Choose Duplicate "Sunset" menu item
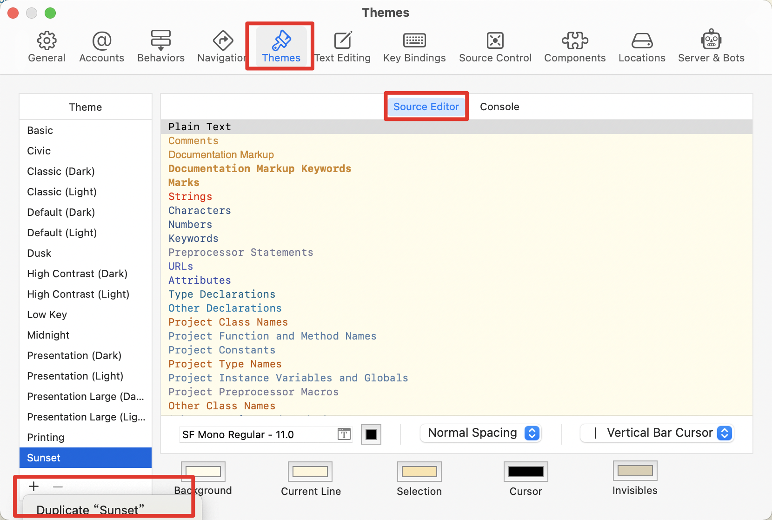The height and width of the screenshot is (520, 772). coord(90,510)
